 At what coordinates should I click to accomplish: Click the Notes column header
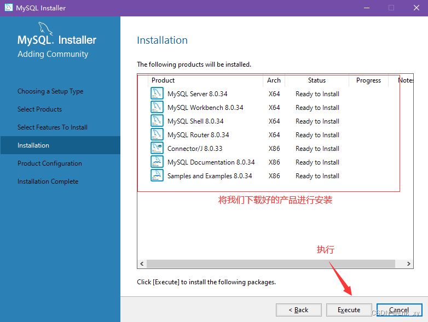[406, 80]
